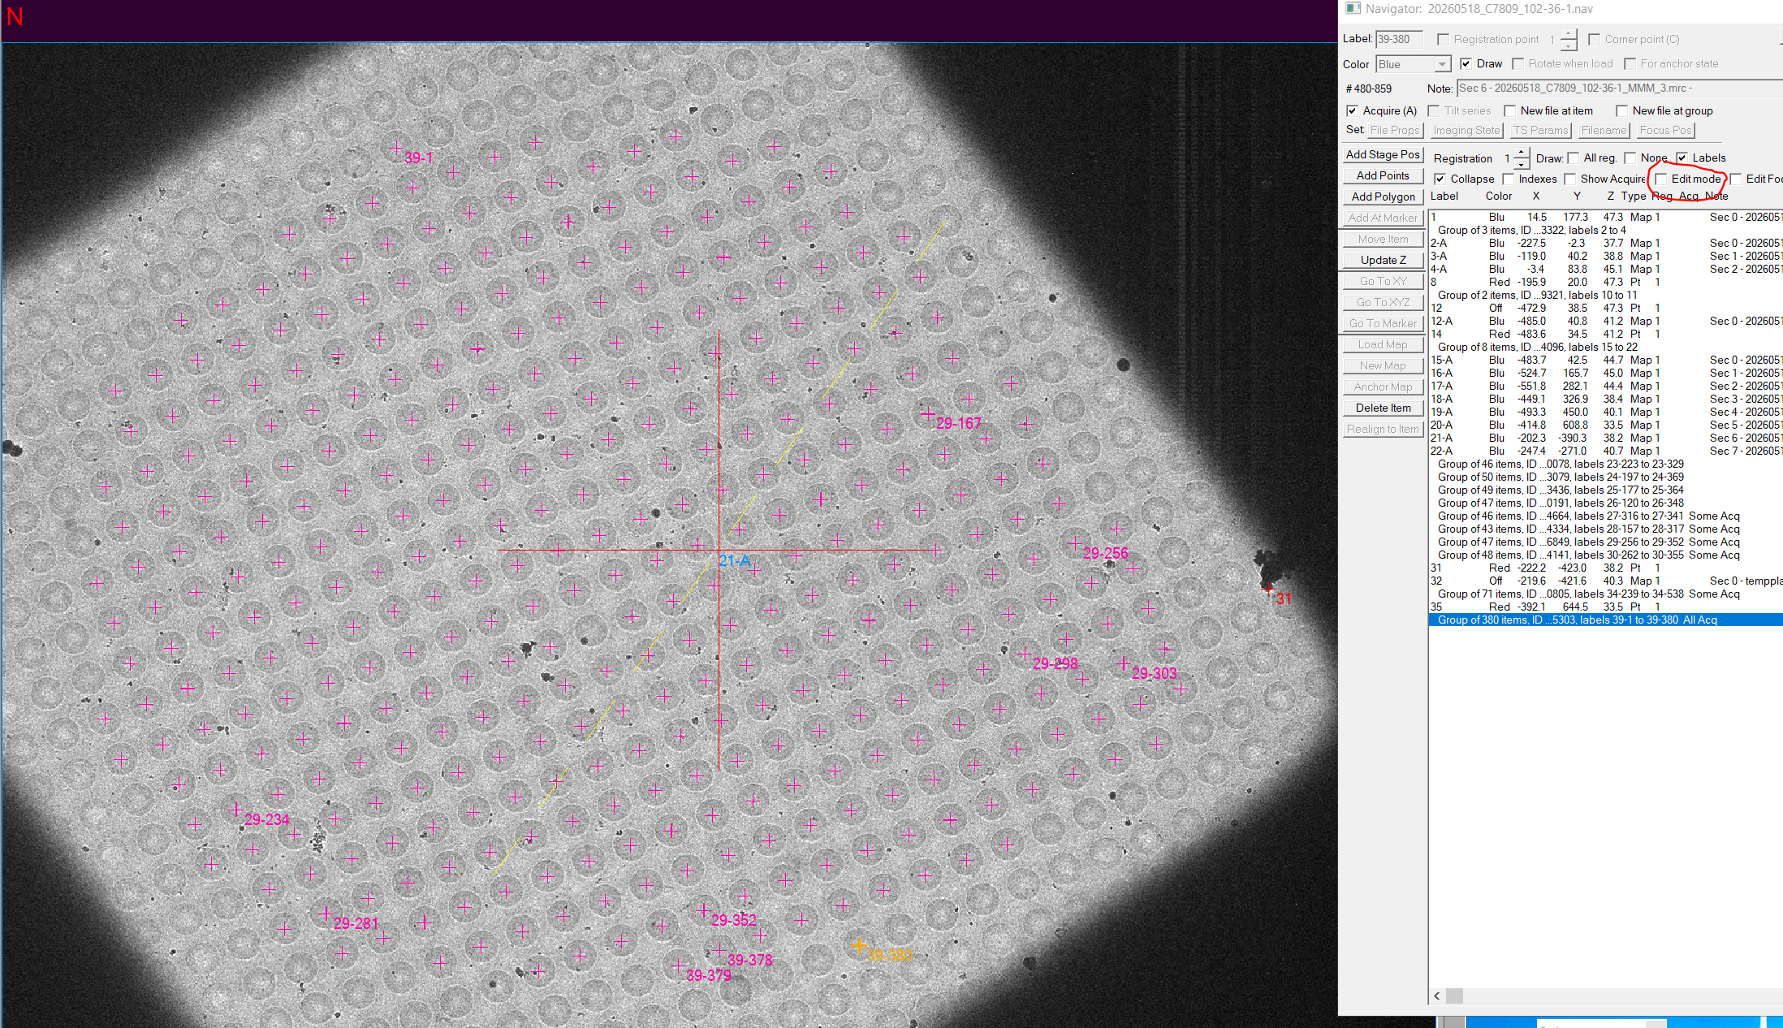The width and height of the screenshot is (1783, 1028).
Task: Select list row 1 map item
Action: pyautogui.click(x=1605, y=218)
